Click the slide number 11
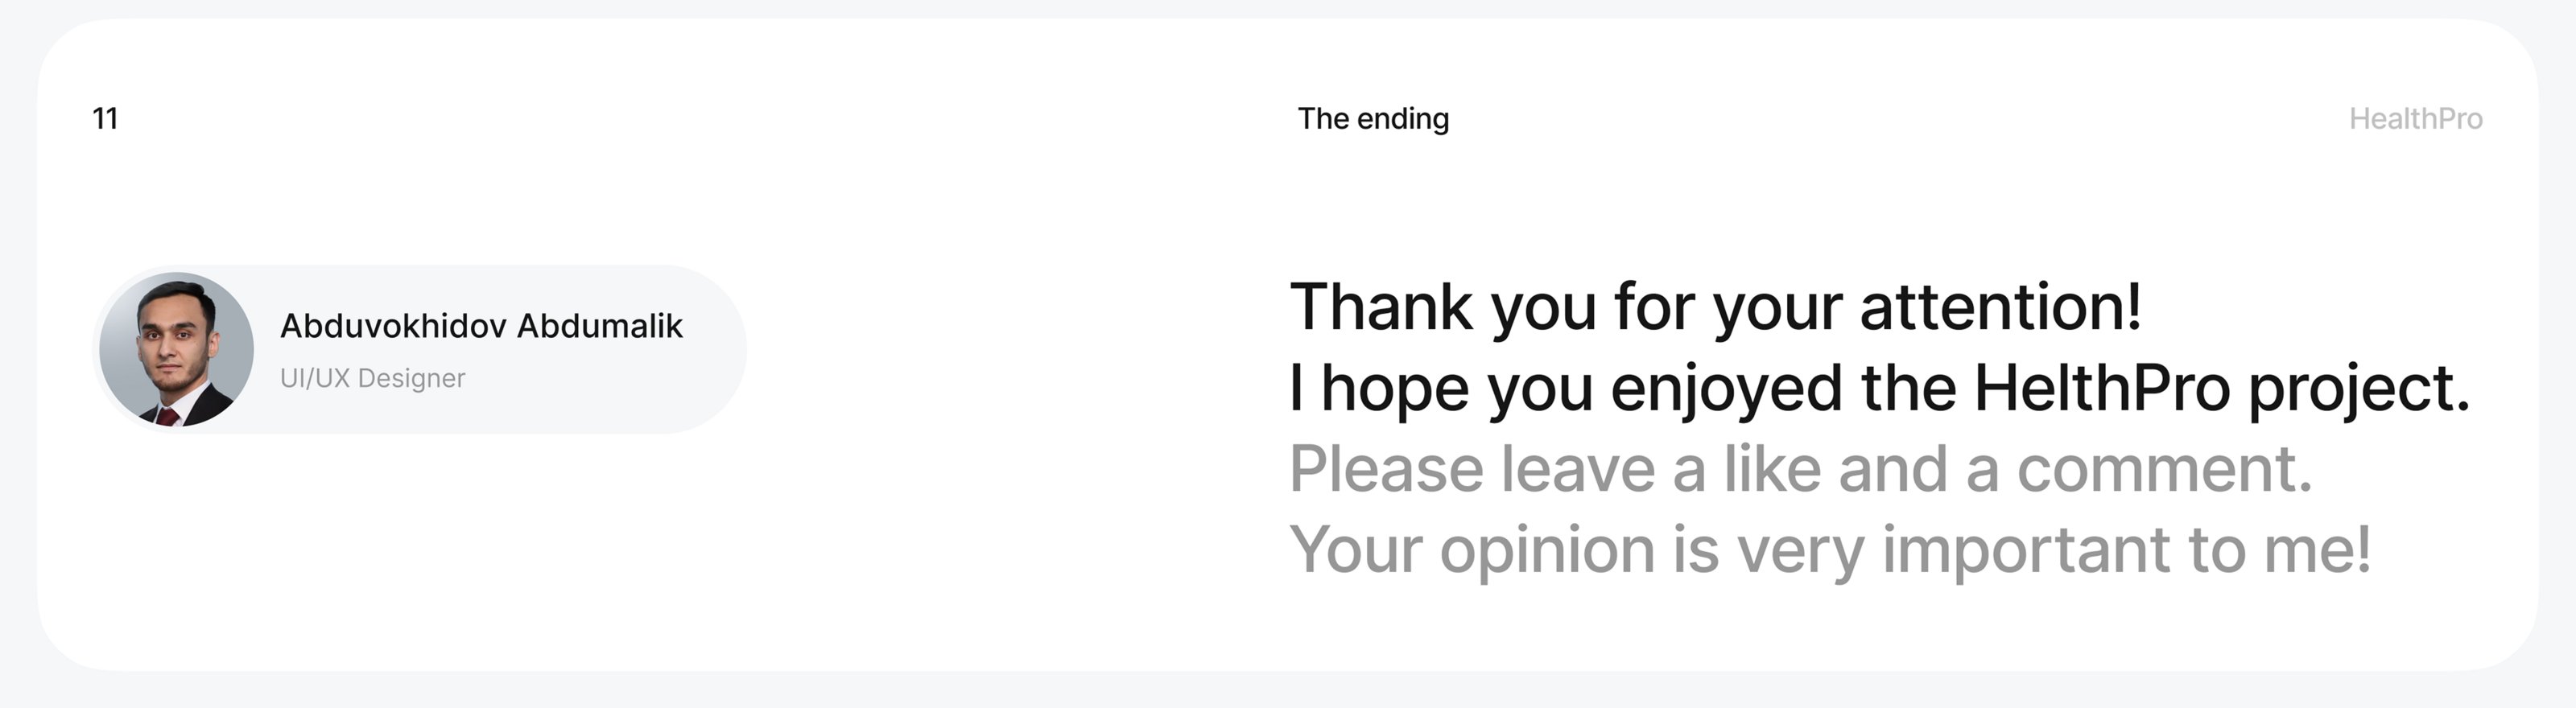Viewport: 2576px width, 708px height. pos(105,118)
